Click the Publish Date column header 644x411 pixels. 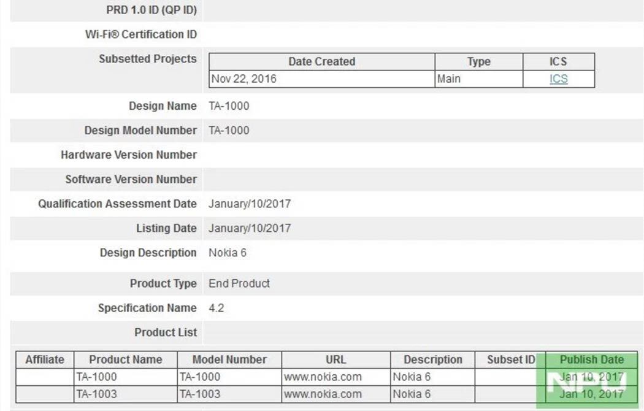click(x=591, y=359)
